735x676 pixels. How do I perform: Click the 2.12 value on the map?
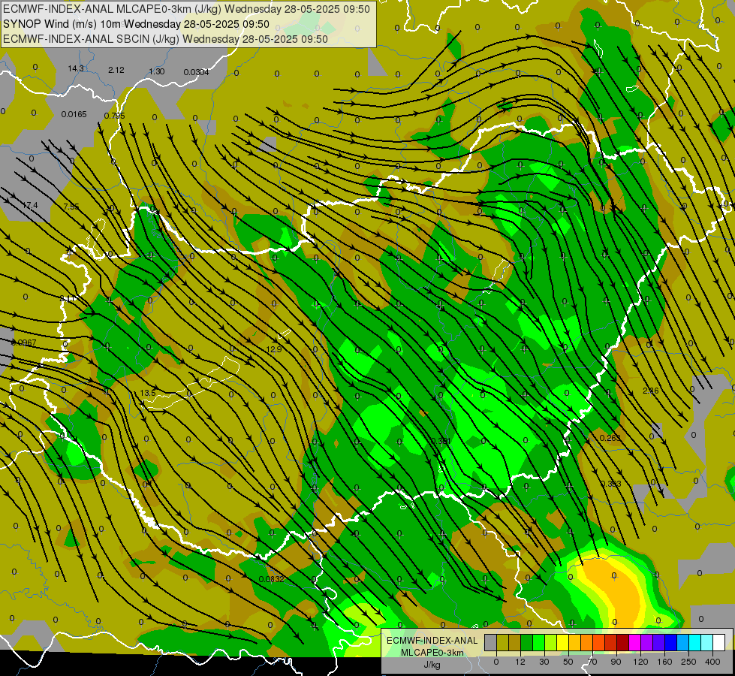[116, 71]
